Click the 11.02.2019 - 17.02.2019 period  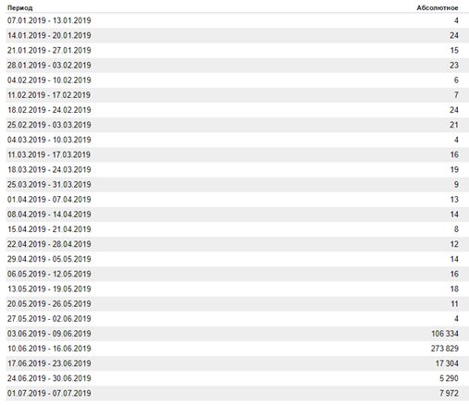(x=49, y=95)
